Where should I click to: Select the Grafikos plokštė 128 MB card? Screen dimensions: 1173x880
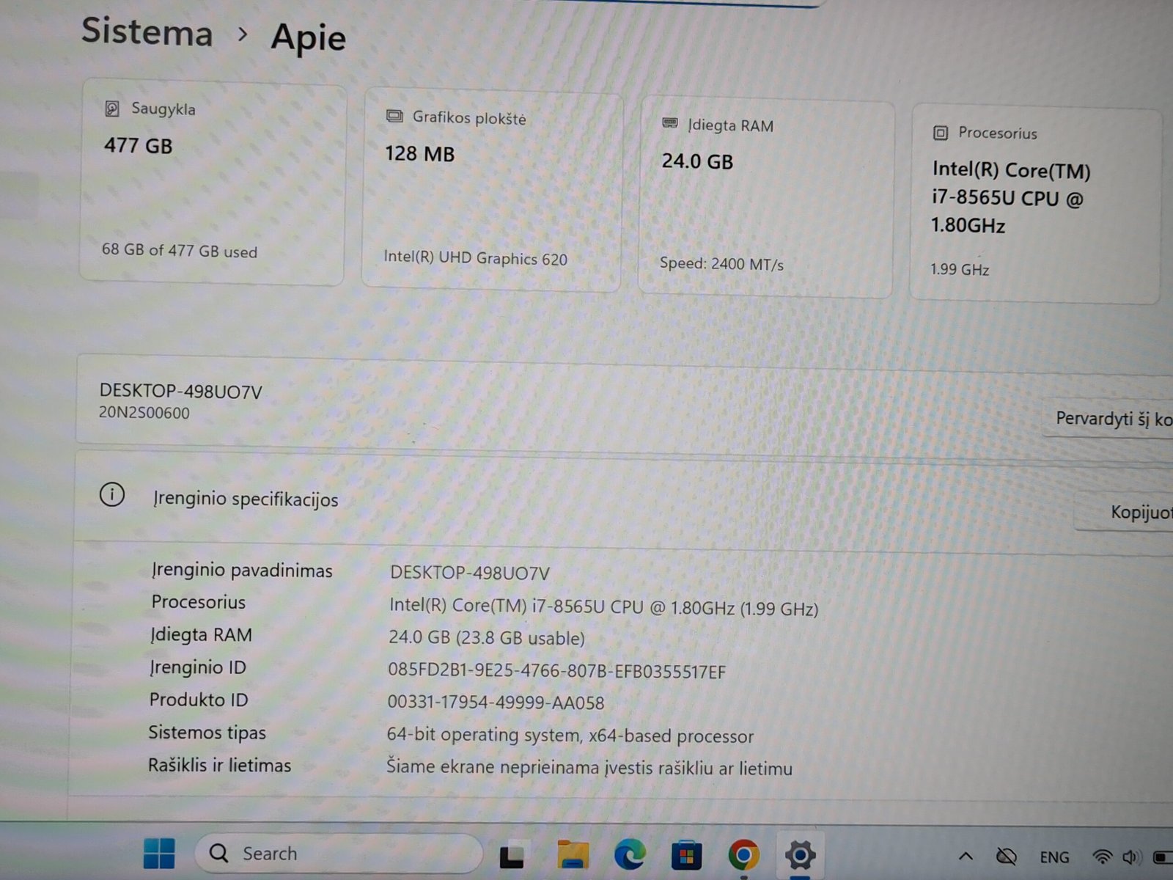tap(492, 191)
